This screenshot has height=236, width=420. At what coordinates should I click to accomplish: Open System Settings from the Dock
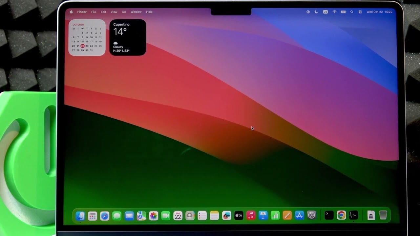tap(311, 215)
